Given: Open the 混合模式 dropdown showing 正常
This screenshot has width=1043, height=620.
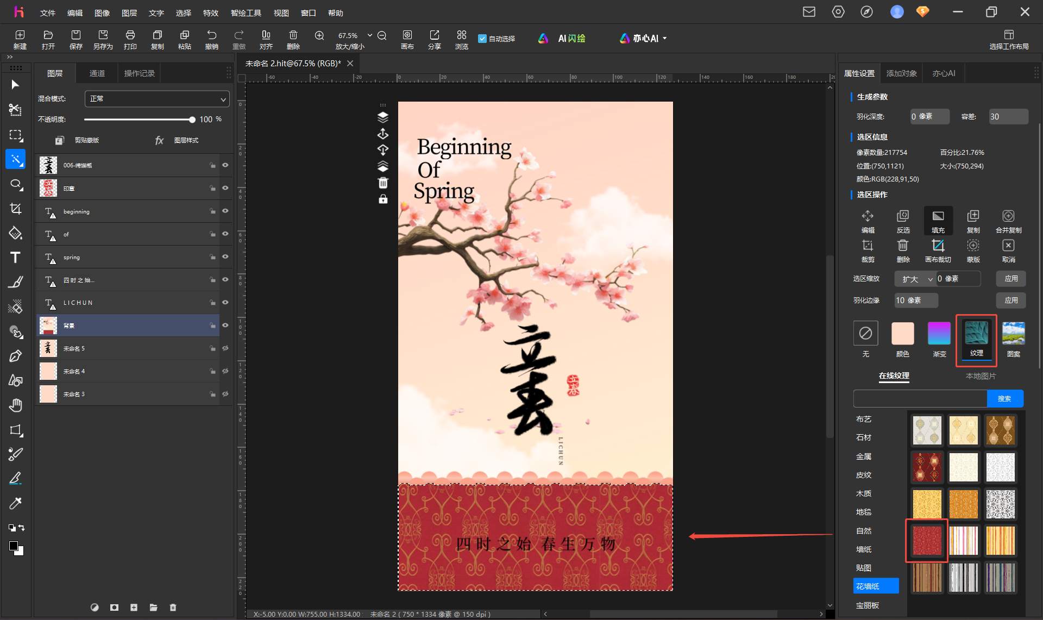Looking at the screenshot, I should (x=157, y=99).
